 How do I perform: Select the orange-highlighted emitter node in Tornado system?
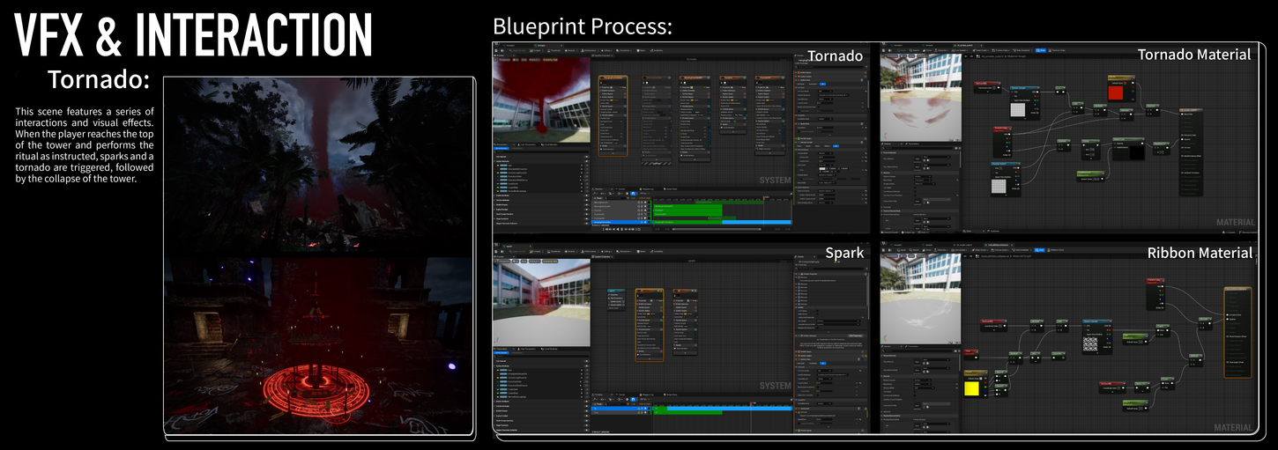[613, 114]
